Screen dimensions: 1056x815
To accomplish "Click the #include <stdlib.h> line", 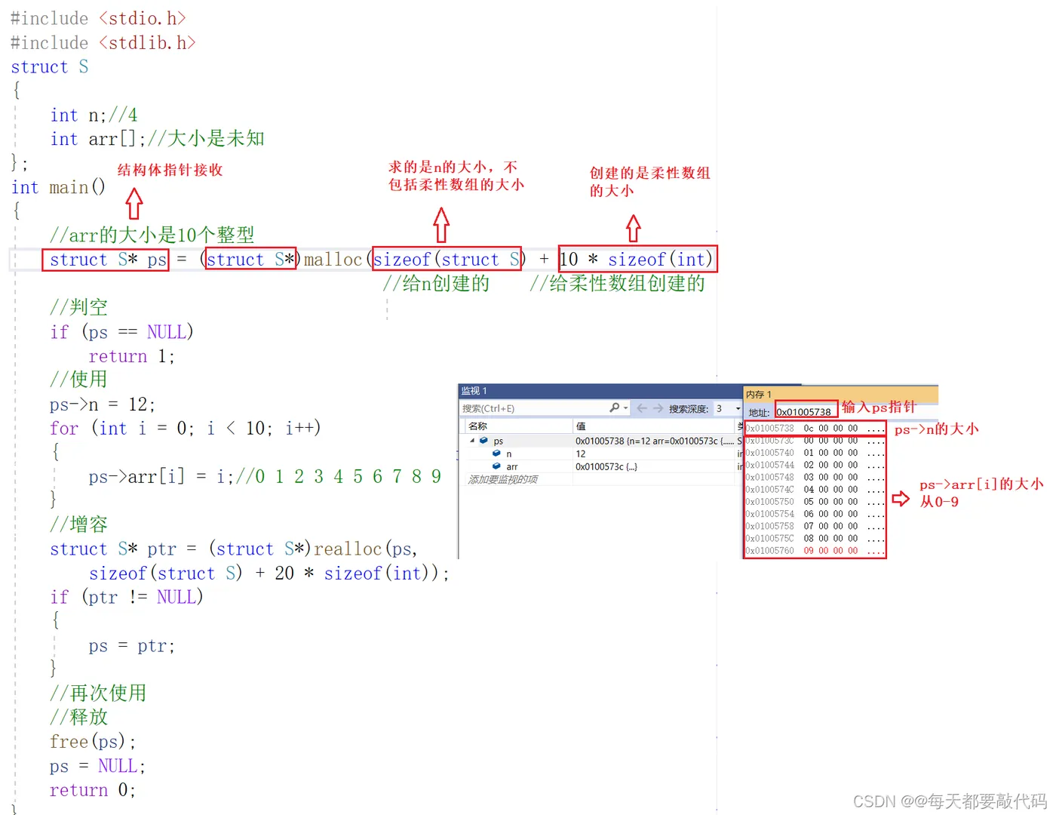I will click(103, 43).
